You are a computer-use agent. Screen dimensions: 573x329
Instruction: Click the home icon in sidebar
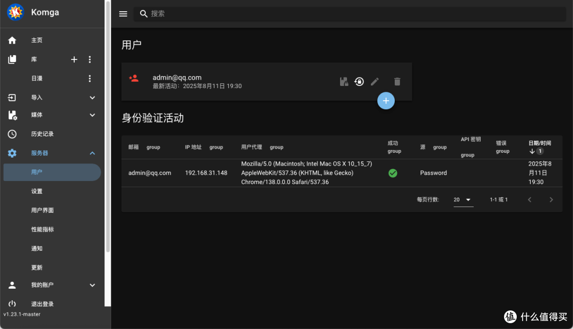(12, 40)
